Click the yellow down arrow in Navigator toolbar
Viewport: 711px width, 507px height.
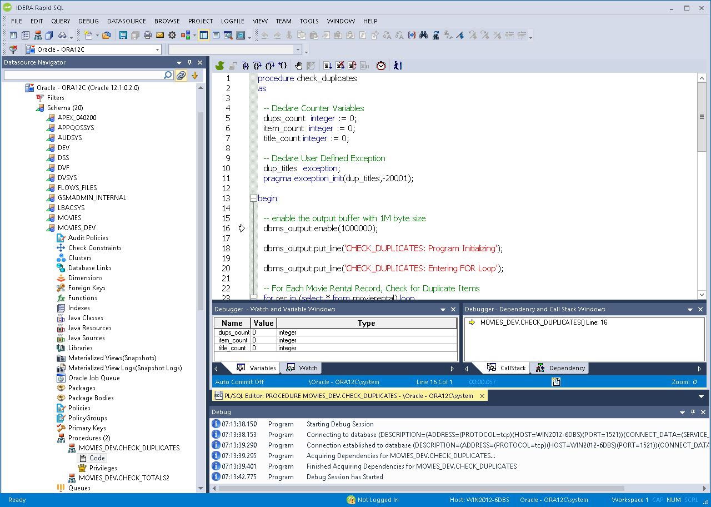194,76
